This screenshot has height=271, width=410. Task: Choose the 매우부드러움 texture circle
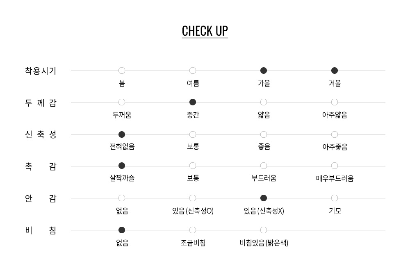[x=335, y=166]
